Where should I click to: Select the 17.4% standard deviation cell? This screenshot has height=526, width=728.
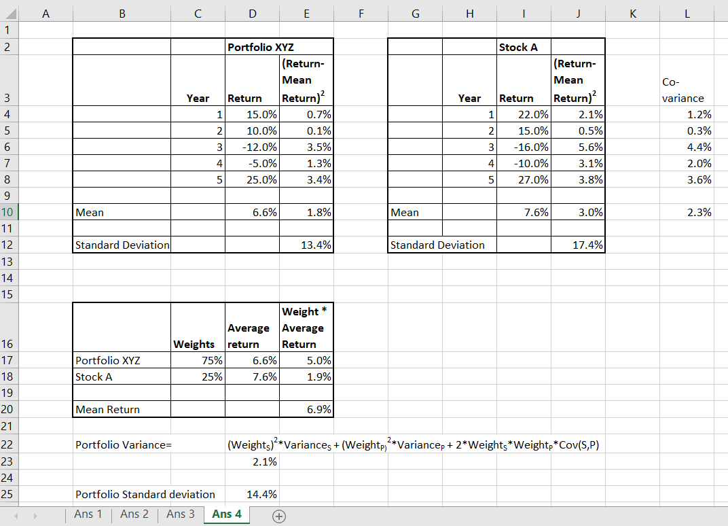pyautogui.click(x=578, y=245)
